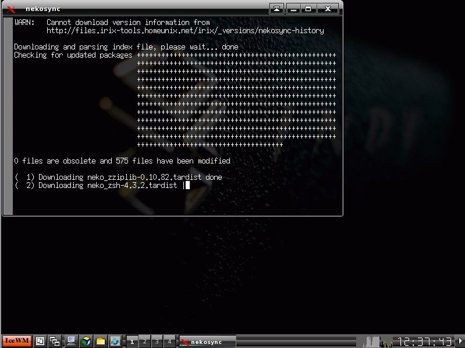Switch to workspace 3
This screenshot has width=465, height=348.
[157, 342]
